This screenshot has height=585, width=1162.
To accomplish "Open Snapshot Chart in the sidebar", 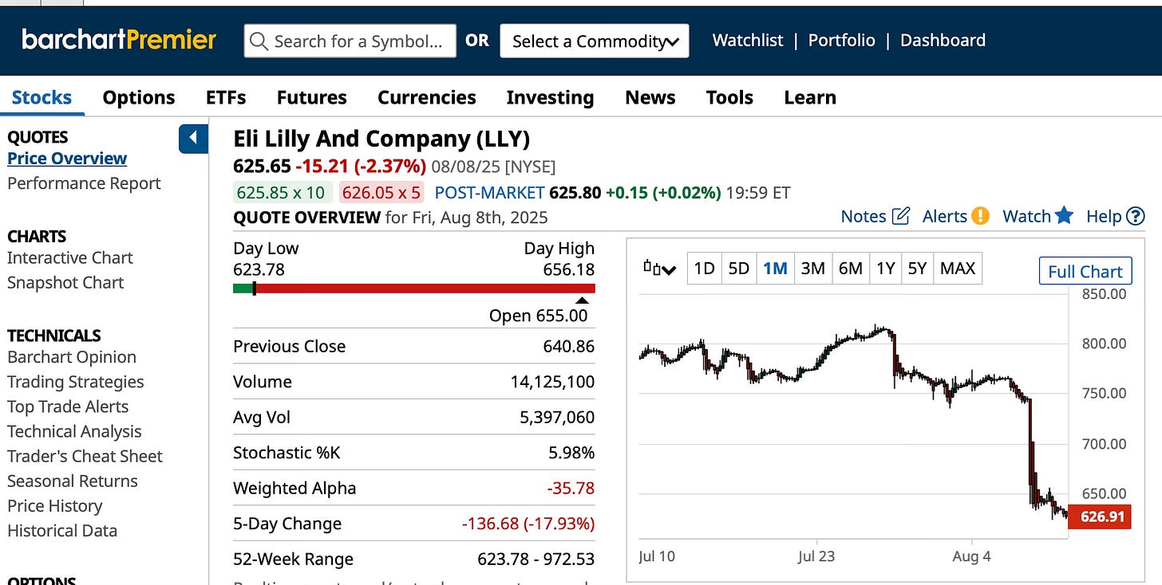I will [x=65, y=282].
